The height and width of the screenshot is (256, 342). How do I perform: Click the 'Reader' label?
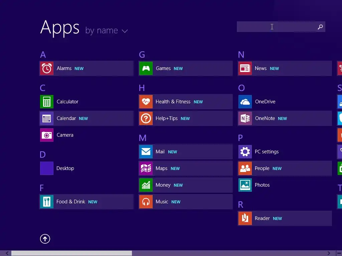point(262,218)
